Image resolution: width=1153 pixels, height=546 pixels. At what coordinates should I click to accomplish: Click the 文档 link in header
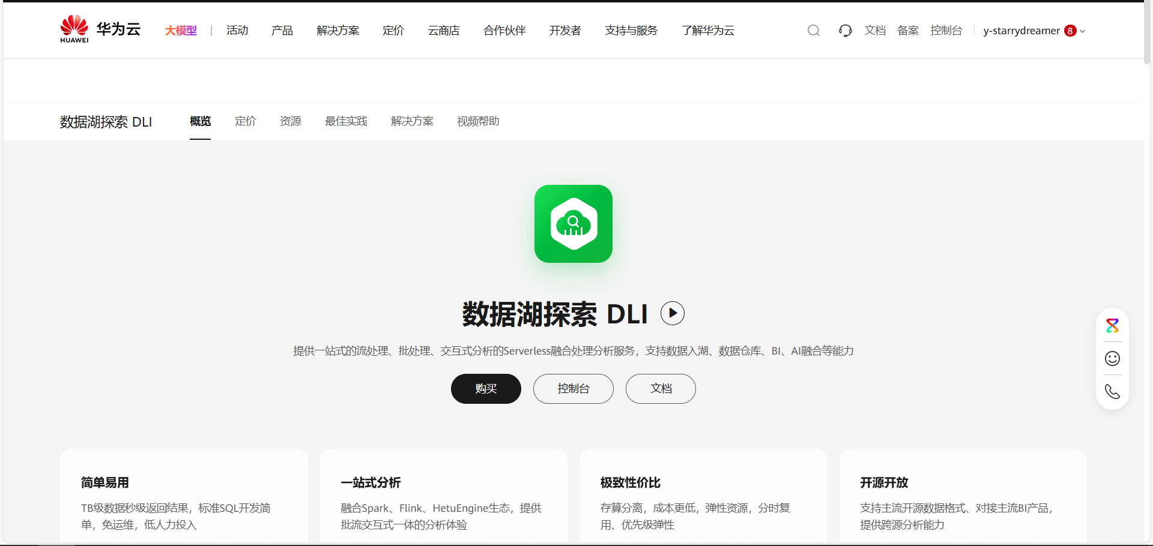point(875,31)
